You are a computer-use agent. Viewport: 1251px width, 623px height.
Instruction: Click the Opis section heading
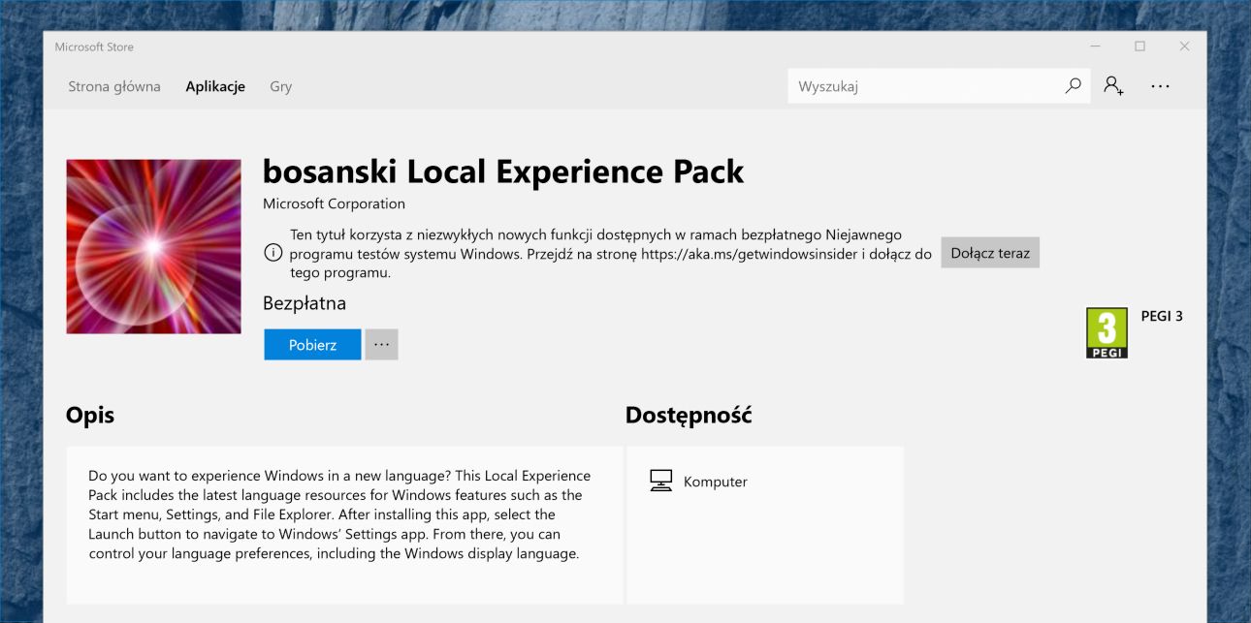90,416
